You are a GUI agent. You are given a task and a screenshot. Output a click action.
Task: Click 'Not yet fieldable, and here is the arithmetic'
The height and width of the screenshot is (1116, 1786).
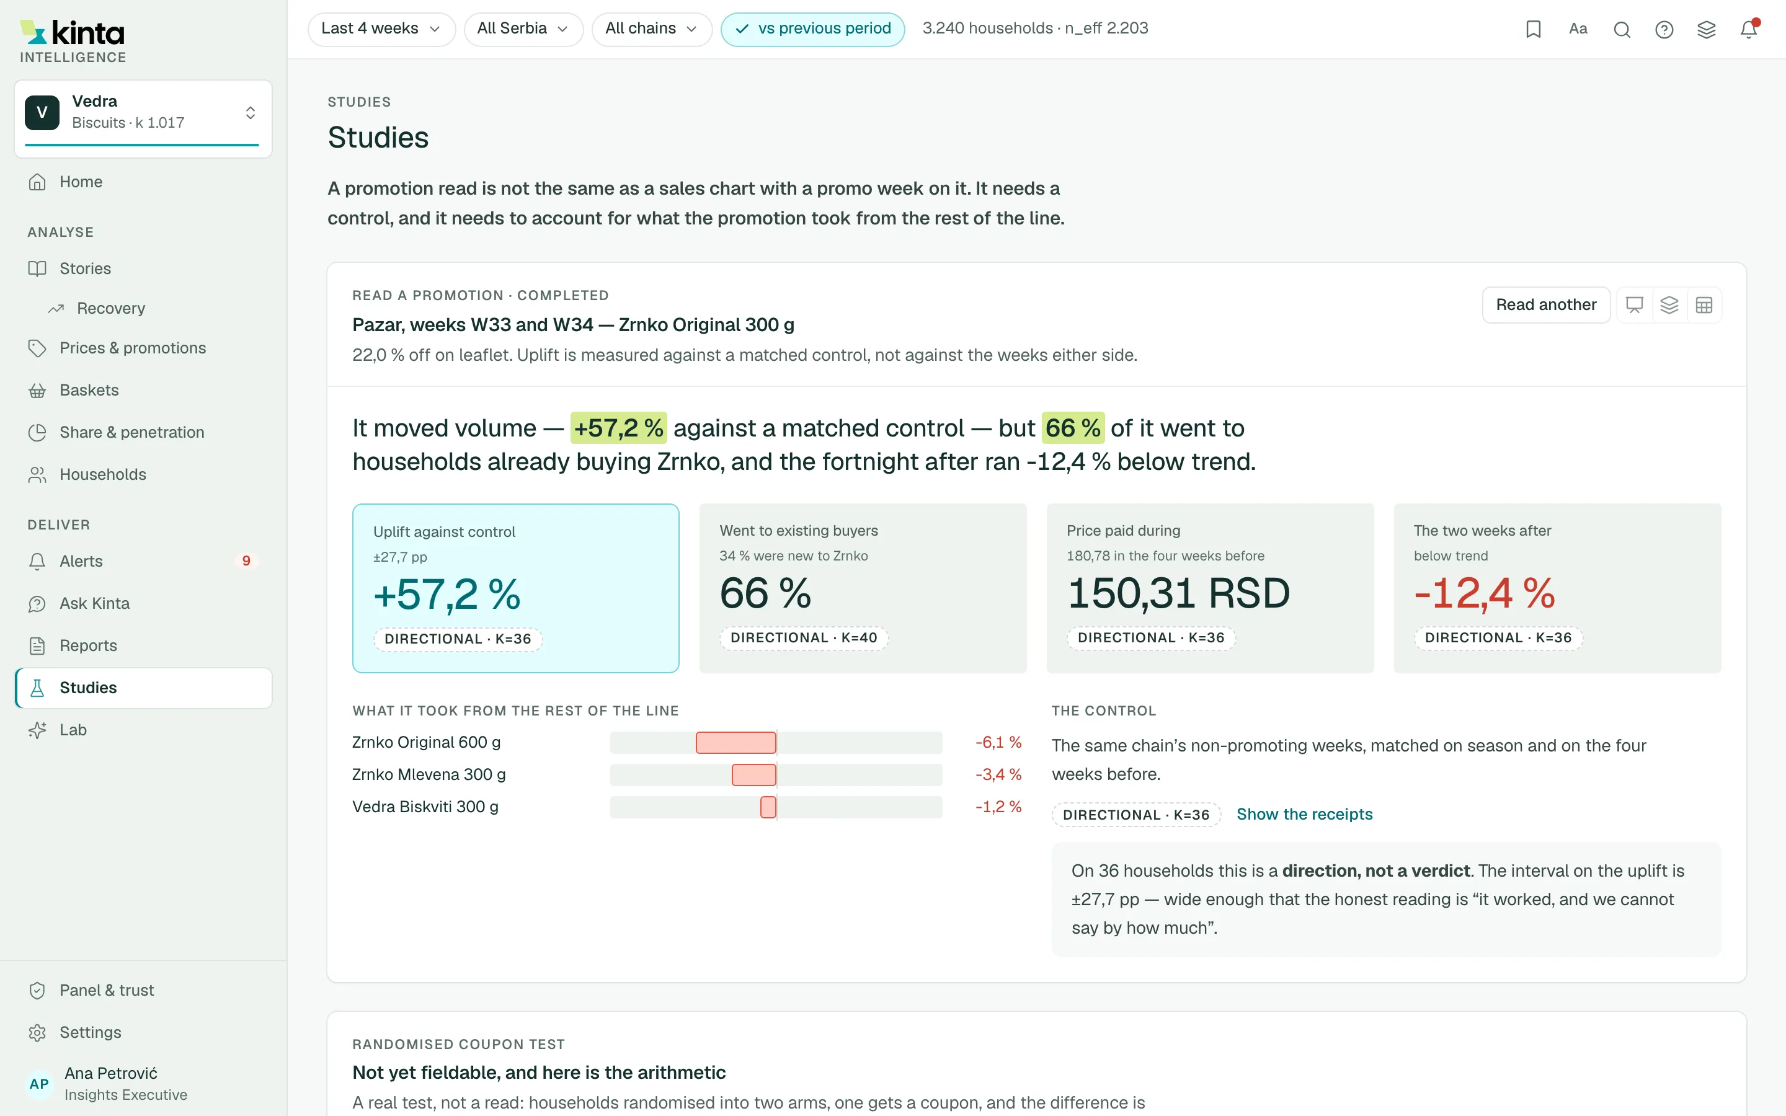[x=539, y=1073]
